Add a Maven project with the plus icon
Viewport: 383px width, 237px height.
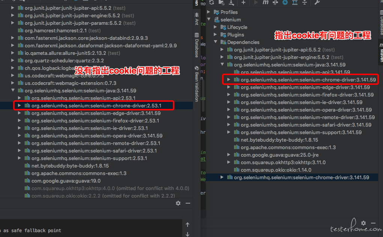coord(243,2)
